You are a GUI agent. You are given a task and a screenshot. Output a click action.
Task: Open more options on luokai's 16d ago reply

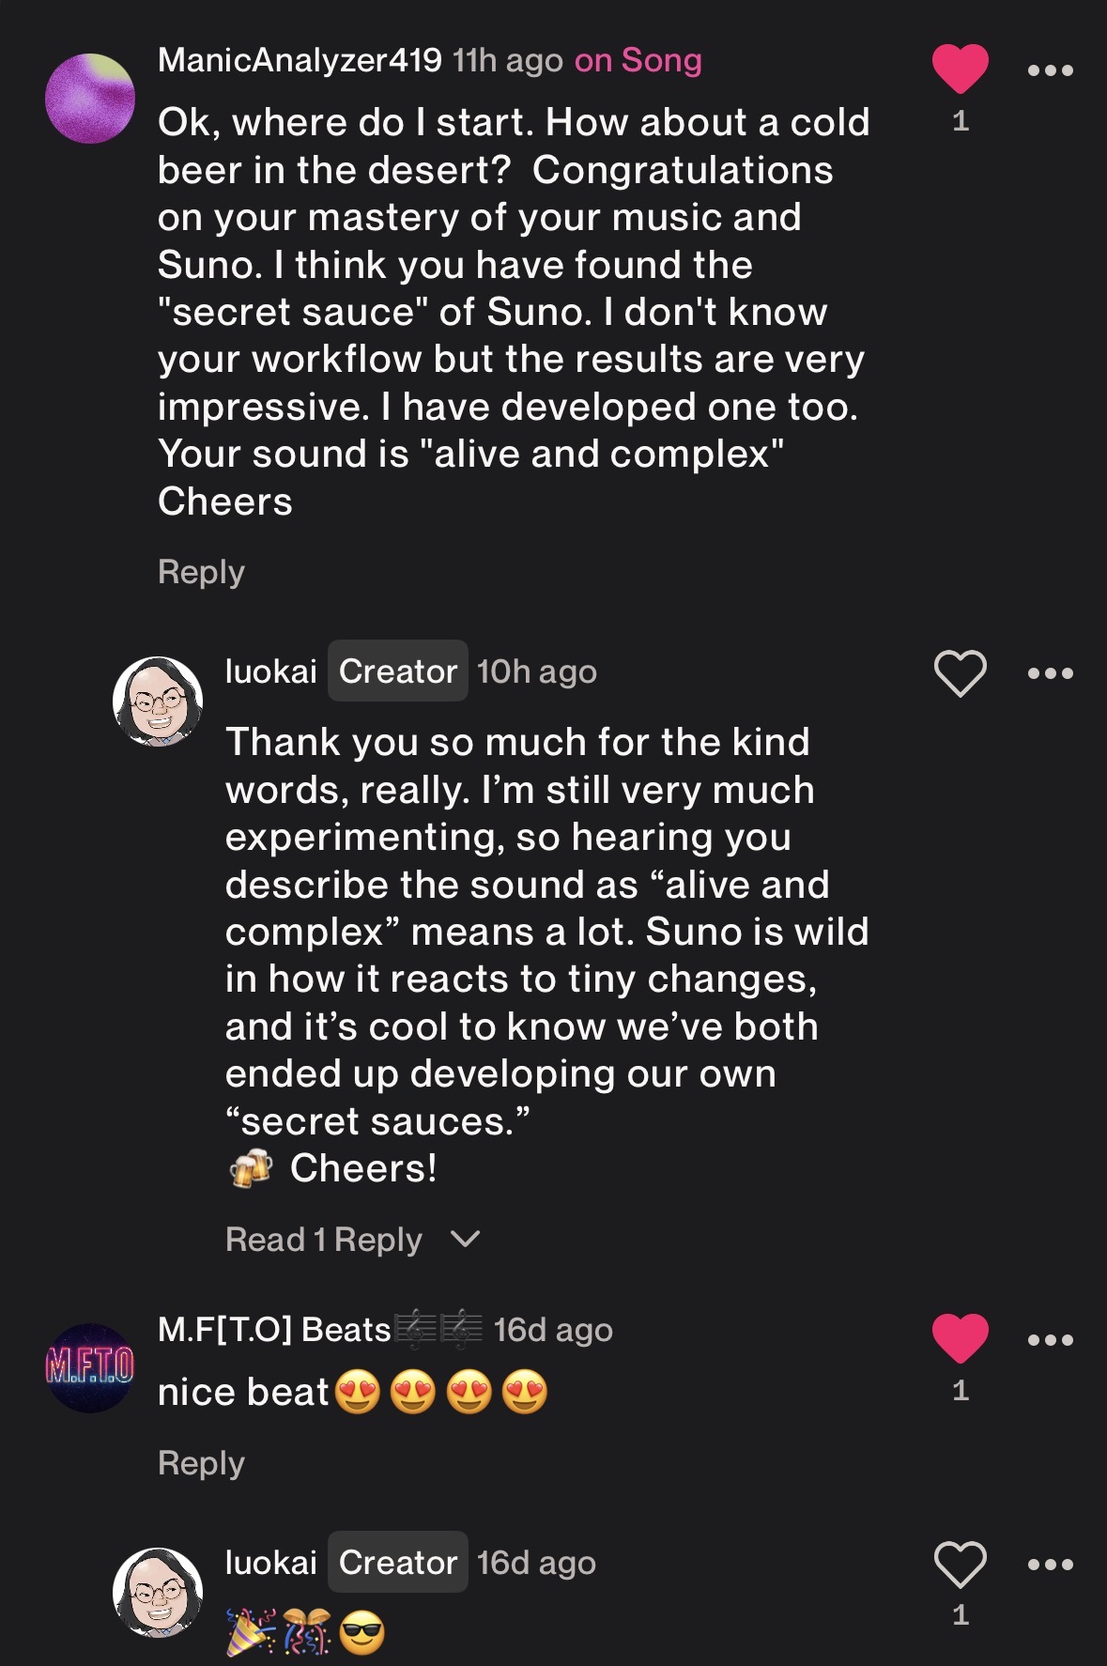click(x=1050, y=1565)
